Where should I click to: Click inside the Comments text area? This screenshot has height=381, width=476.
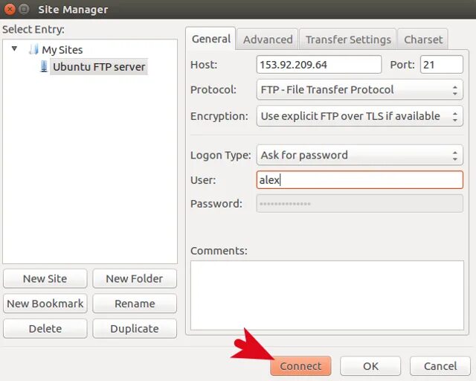pos(327,295)
